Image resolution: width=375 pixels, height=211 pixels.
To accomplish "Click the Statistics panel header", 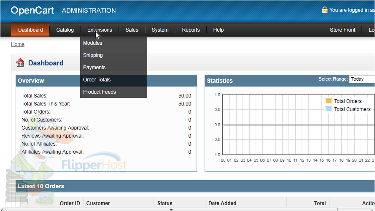I will pyautogui.click(x=290, y=81).
